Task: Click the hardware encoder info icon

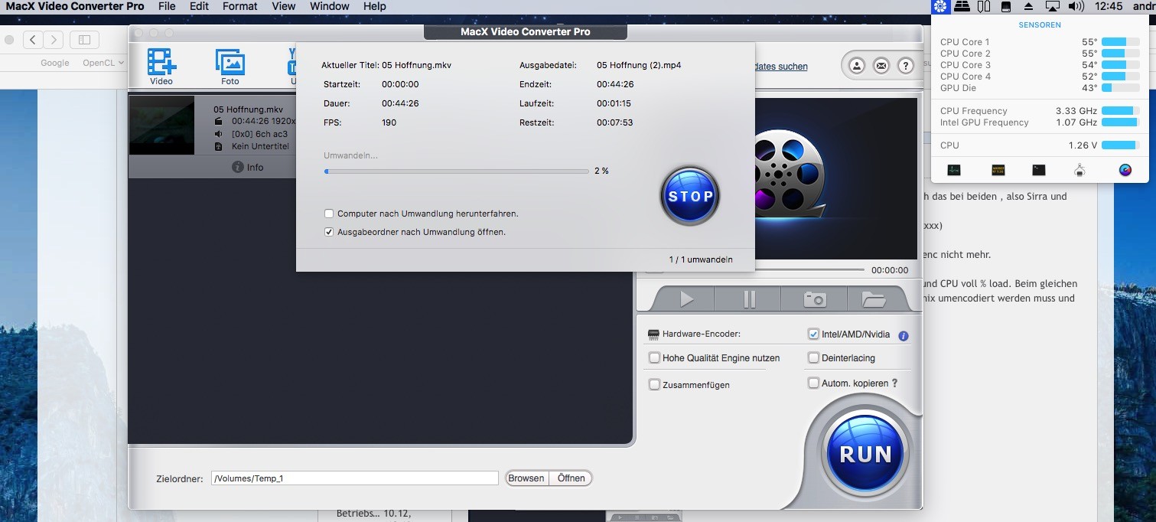Action: (x=904, y=335)
